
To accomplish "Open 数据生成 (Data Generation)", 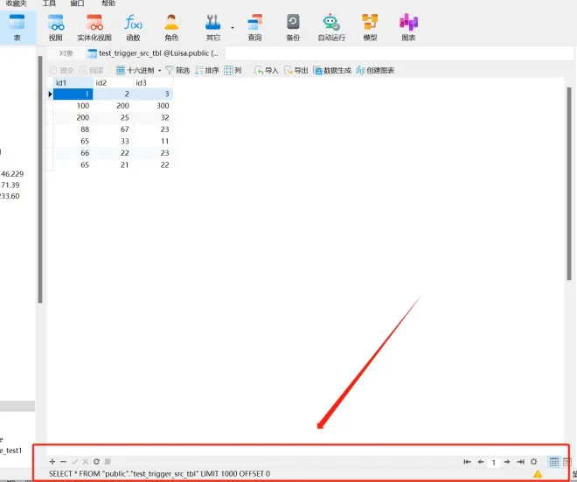I will 332,70.
